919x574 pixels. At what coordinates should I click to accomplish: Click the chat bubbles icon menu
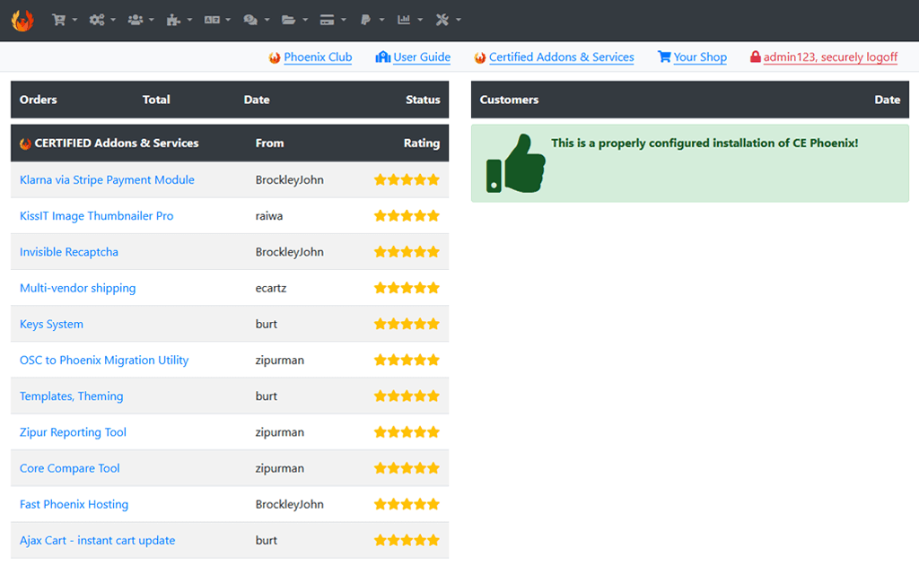256,20
